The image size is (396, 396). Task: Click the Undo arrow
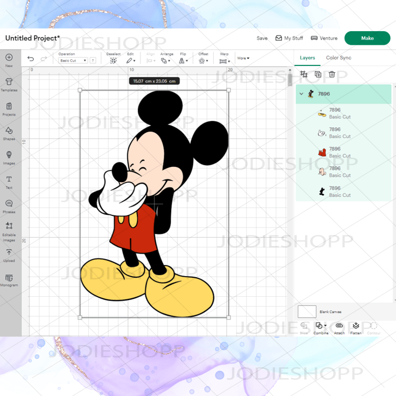tap(31, 59)
